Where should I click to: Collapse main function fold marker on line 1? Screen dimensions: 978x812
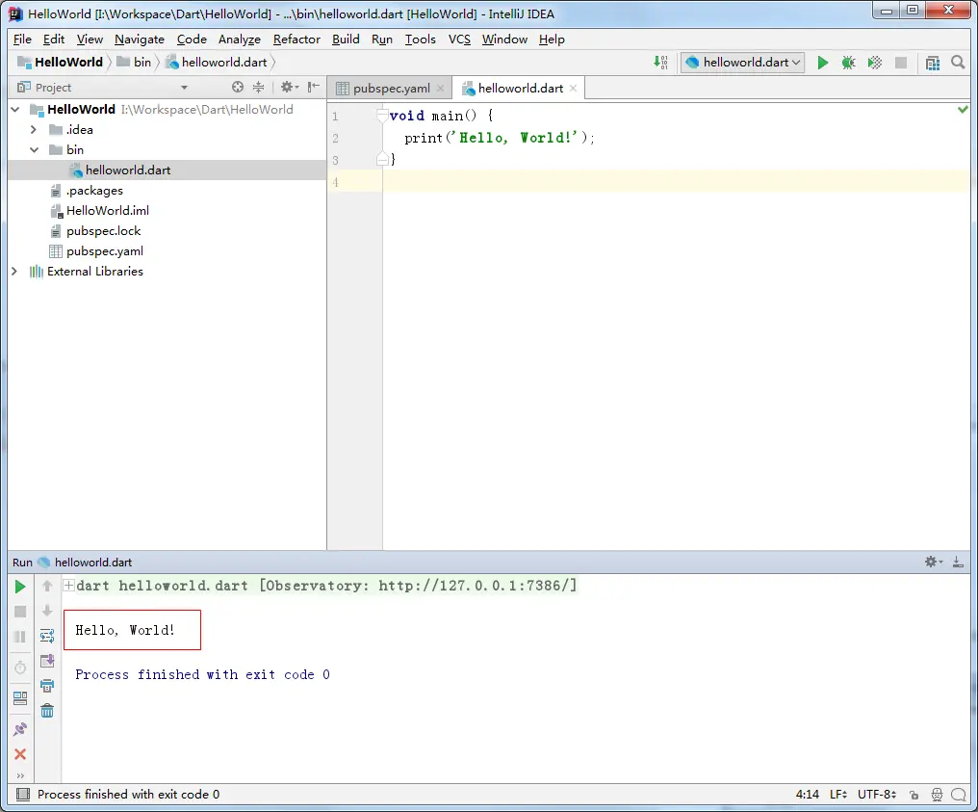point(382,115)
